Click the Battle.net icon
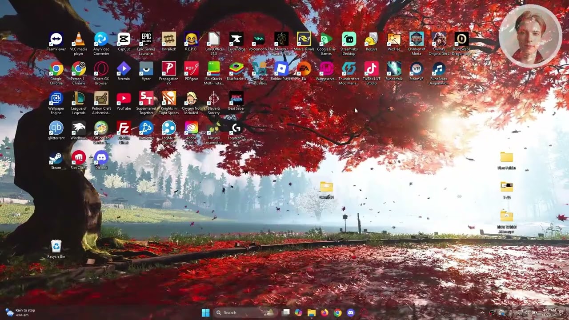This screenshot has height=320, width=569. tap(146, 128)
